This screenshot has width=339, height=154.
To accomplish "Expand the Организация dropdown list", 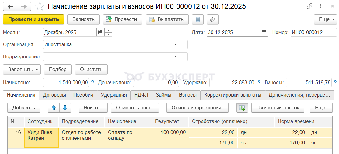I will point(176,45).
